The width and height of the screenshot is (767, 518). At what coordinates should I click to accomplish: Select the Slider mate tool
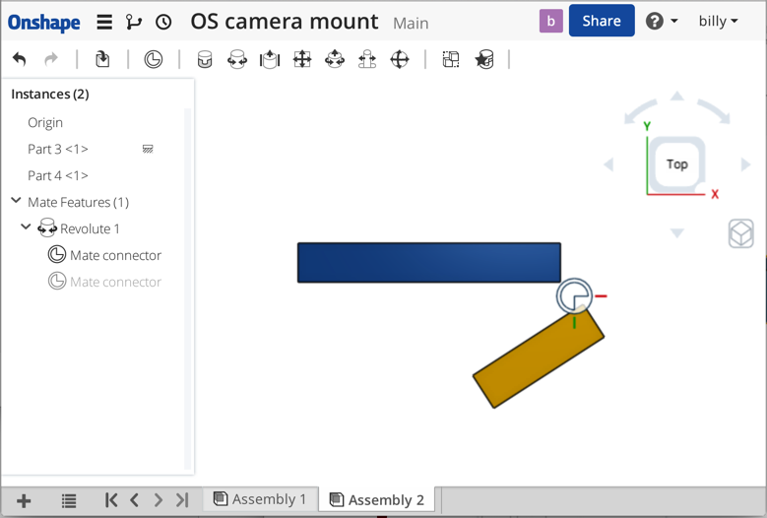(270, 60)
